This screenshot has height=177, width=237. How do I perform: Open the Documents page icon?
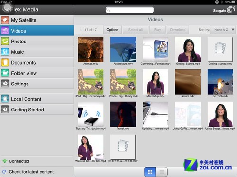point(5,62)
